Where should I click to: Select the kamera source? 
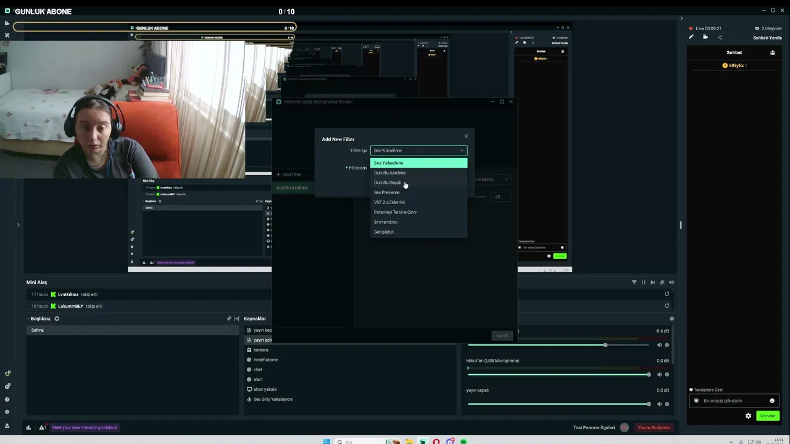[x=261, y=350]
